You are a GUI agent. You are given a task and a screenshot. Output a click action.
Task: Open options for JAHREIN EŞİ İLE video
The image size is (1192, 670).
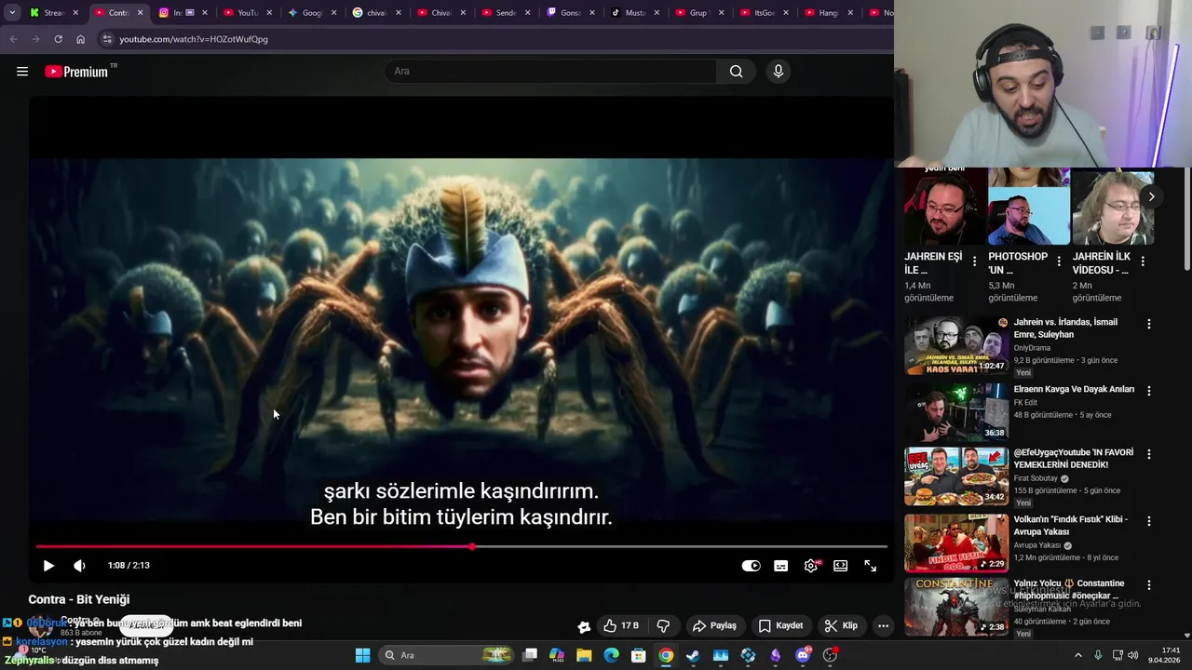(x=974, y=261)
